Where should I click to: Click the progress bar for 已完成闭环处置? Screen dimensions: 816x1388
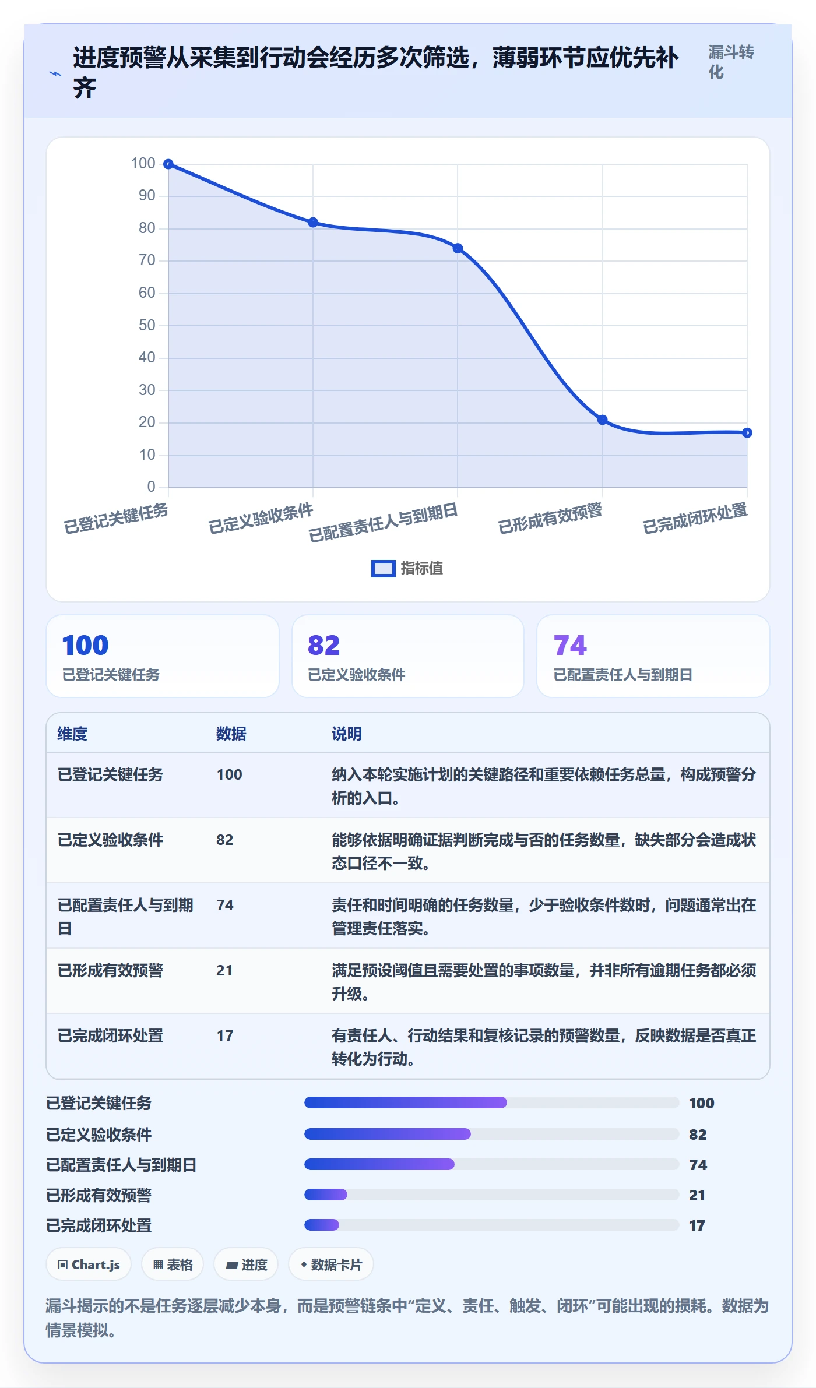[x=492, y=1225]
